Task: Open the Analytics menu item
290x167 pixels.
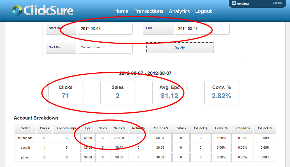Action: tap(179, 11)
